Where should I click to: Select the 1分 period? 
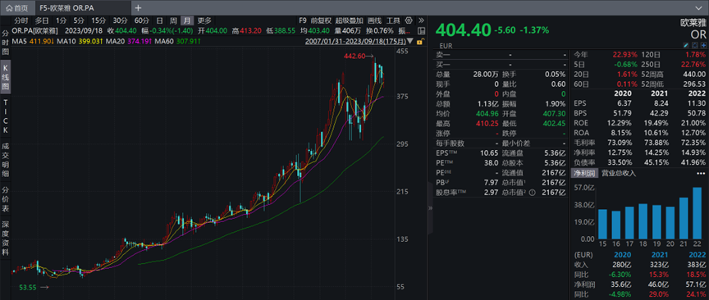[61, 20]
